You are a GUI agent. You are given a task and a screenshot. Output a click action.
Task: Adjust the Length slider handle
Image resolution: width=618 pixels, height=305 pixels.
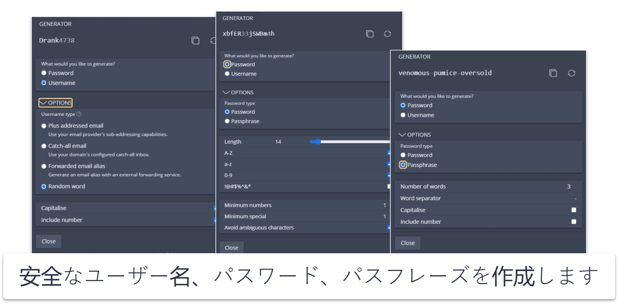pos(318,142)
